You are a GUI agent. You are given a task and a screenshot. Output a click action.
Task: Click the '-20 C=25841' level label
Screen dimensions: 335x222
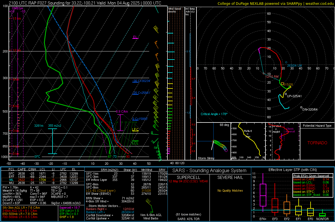(141, 93)
